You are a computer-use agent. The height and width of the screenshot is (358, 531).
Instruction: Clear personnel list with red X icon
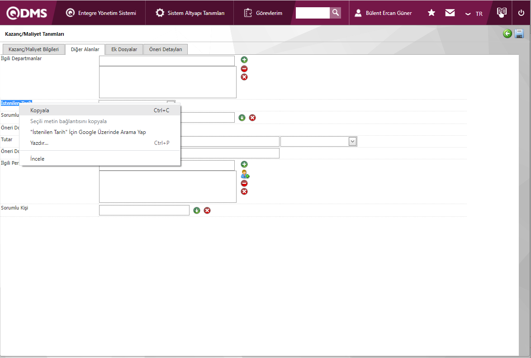244,191
